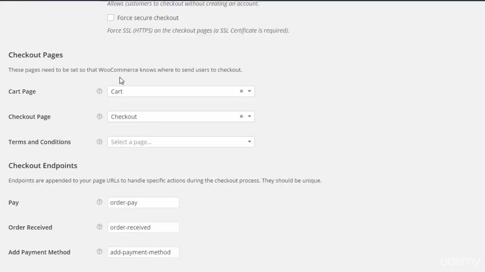Click help icon for Add Payment Method
The height and width of the screenshot is (272, 485).
click(x=99, y=252)
